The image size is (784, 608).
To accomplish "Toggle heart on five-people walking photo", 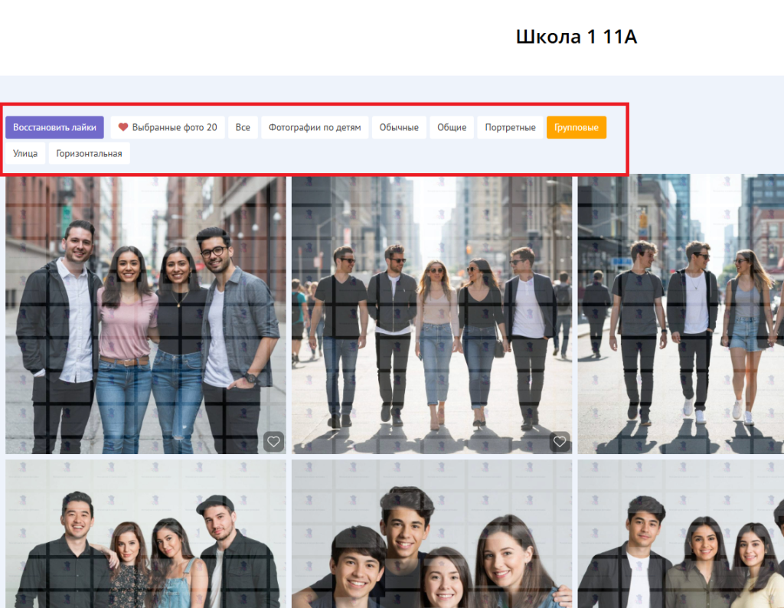I will [560, 441].
